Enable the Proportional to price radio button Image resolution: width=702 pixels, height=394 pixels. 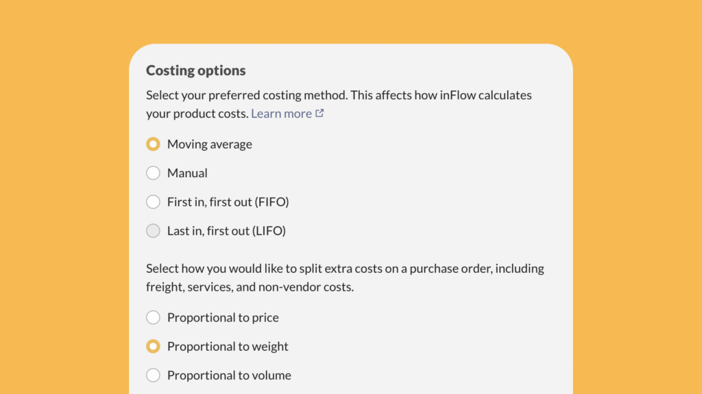point(153,317)
